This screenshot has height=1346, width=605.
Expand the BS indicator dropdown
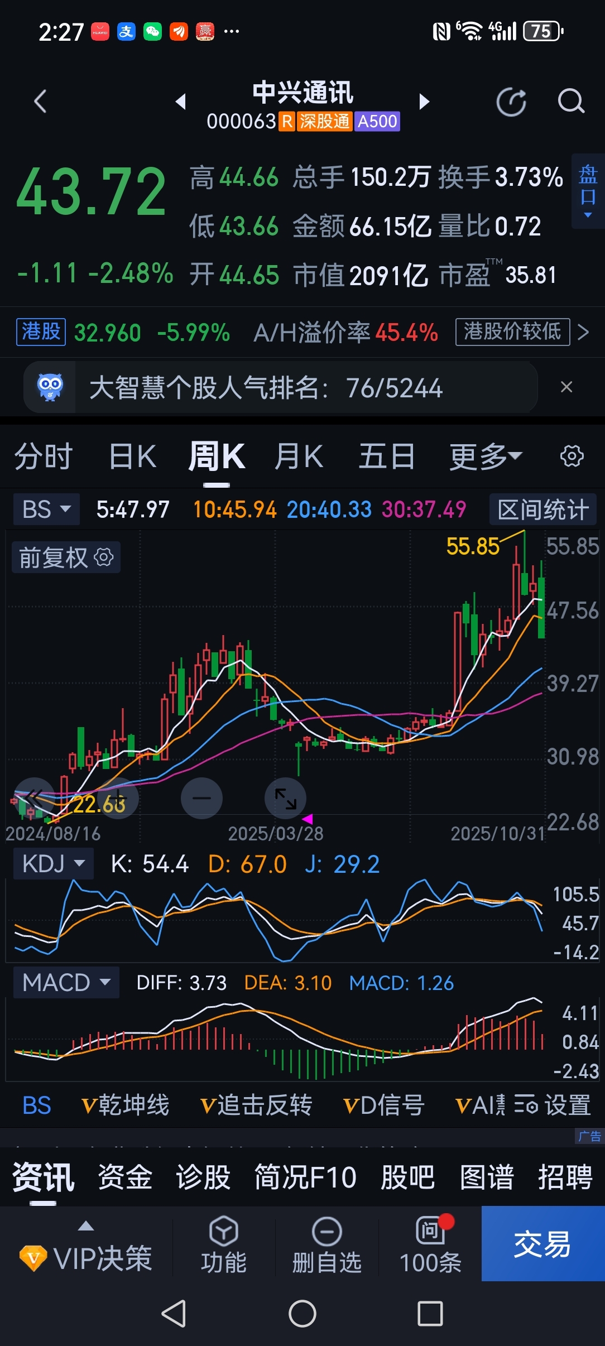[46, 509]
